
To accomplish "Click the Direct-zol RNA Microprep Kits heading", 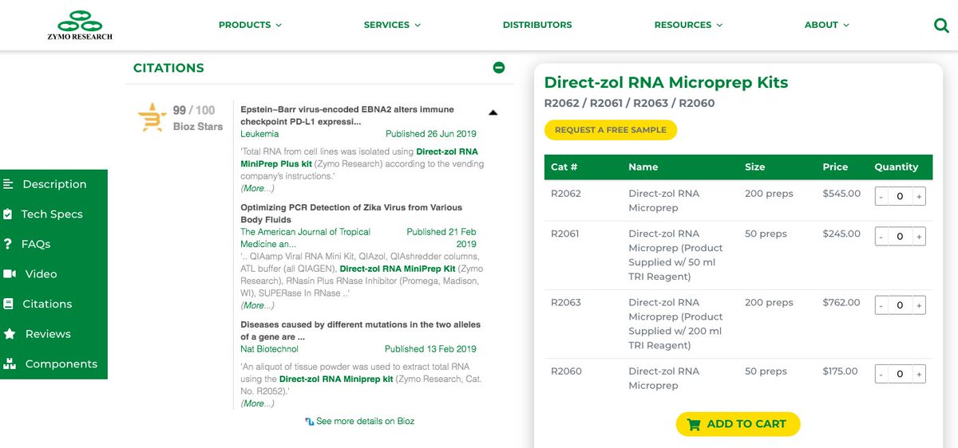I will (x=666, y=82).
